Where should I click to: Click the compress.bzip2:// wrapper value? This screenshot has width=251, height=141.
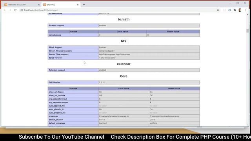107,51
